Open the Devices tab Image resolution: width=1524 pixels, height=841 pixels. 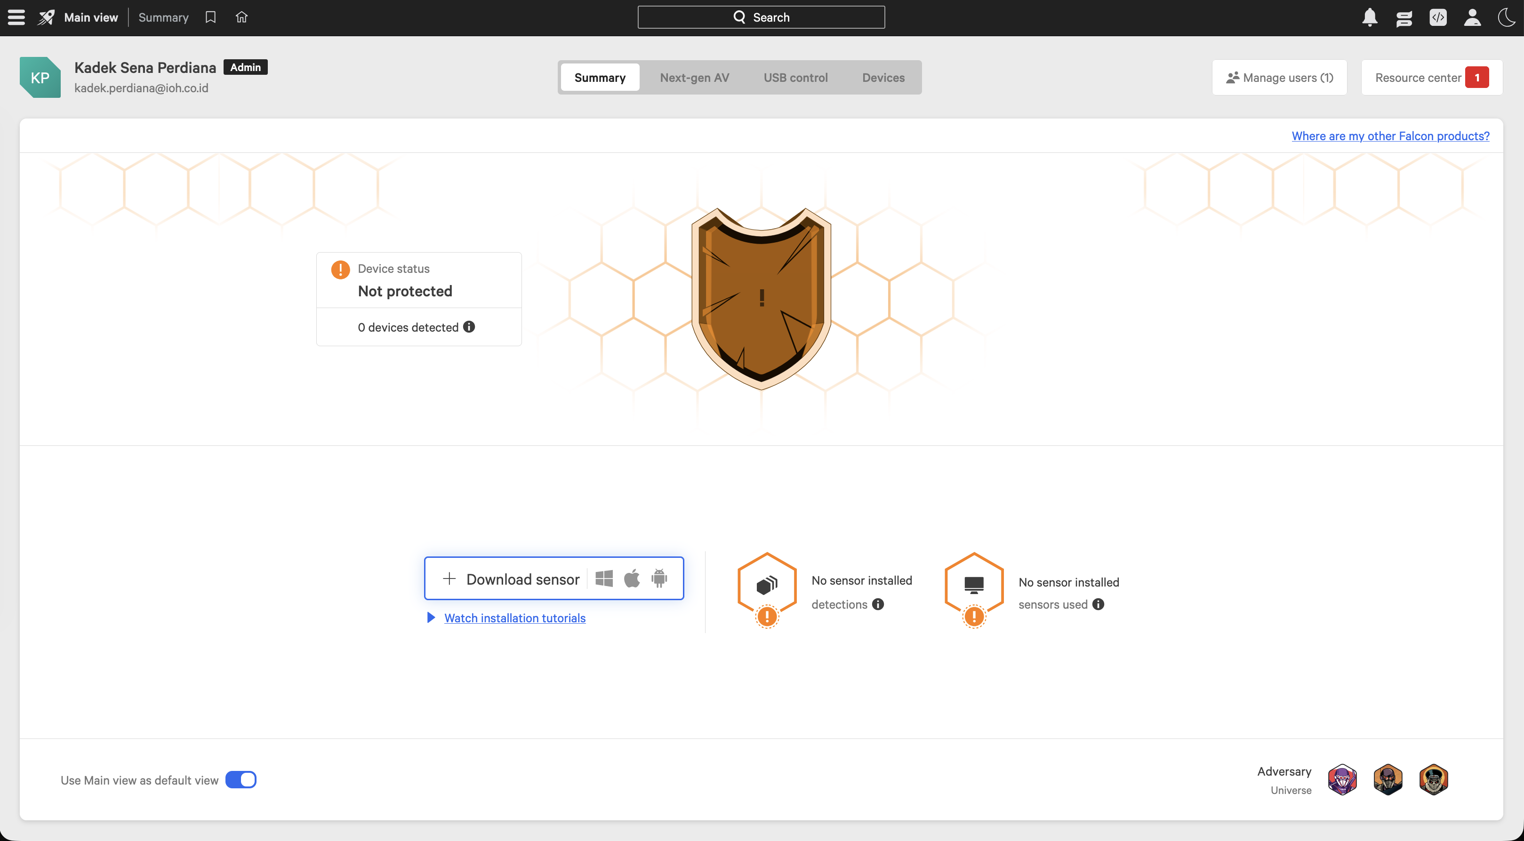(x=883, y=78)
